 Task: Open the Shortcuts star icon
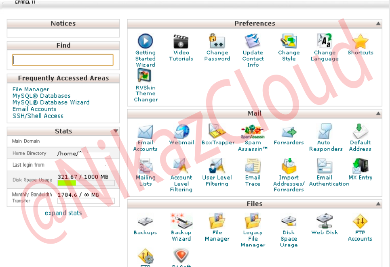click(360, 41)
